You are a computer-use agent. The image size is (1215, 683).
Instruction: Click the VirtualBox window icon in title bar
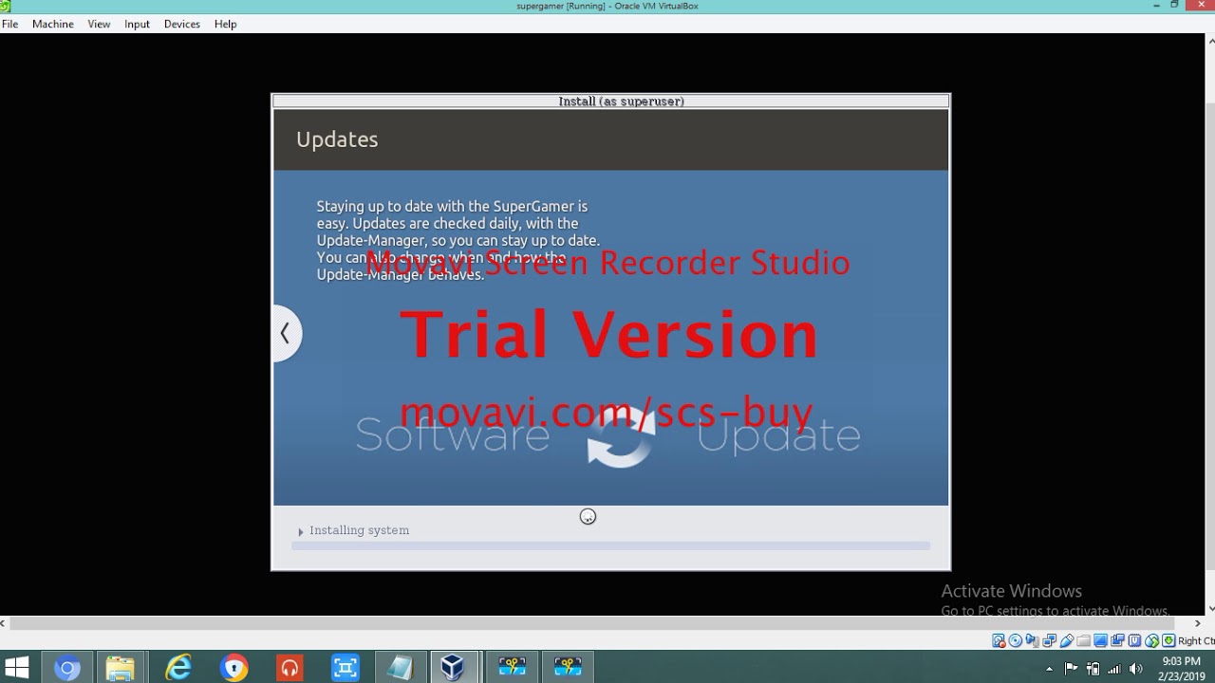pos(5,6)
